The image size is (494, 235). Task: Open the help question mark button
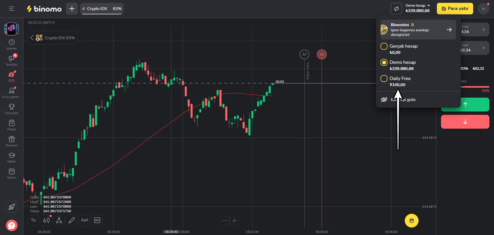(x=12, y=226)
